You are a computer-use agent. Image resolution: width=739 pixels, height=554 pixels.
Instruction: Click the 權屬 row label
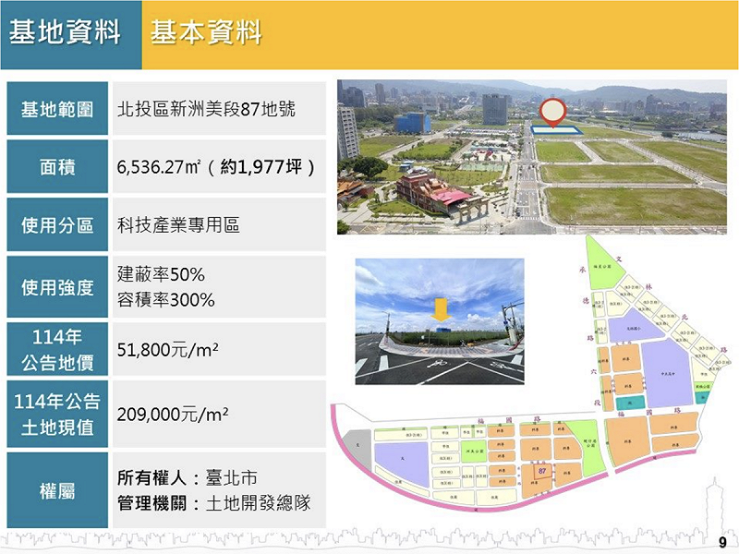tap(57, 490)
